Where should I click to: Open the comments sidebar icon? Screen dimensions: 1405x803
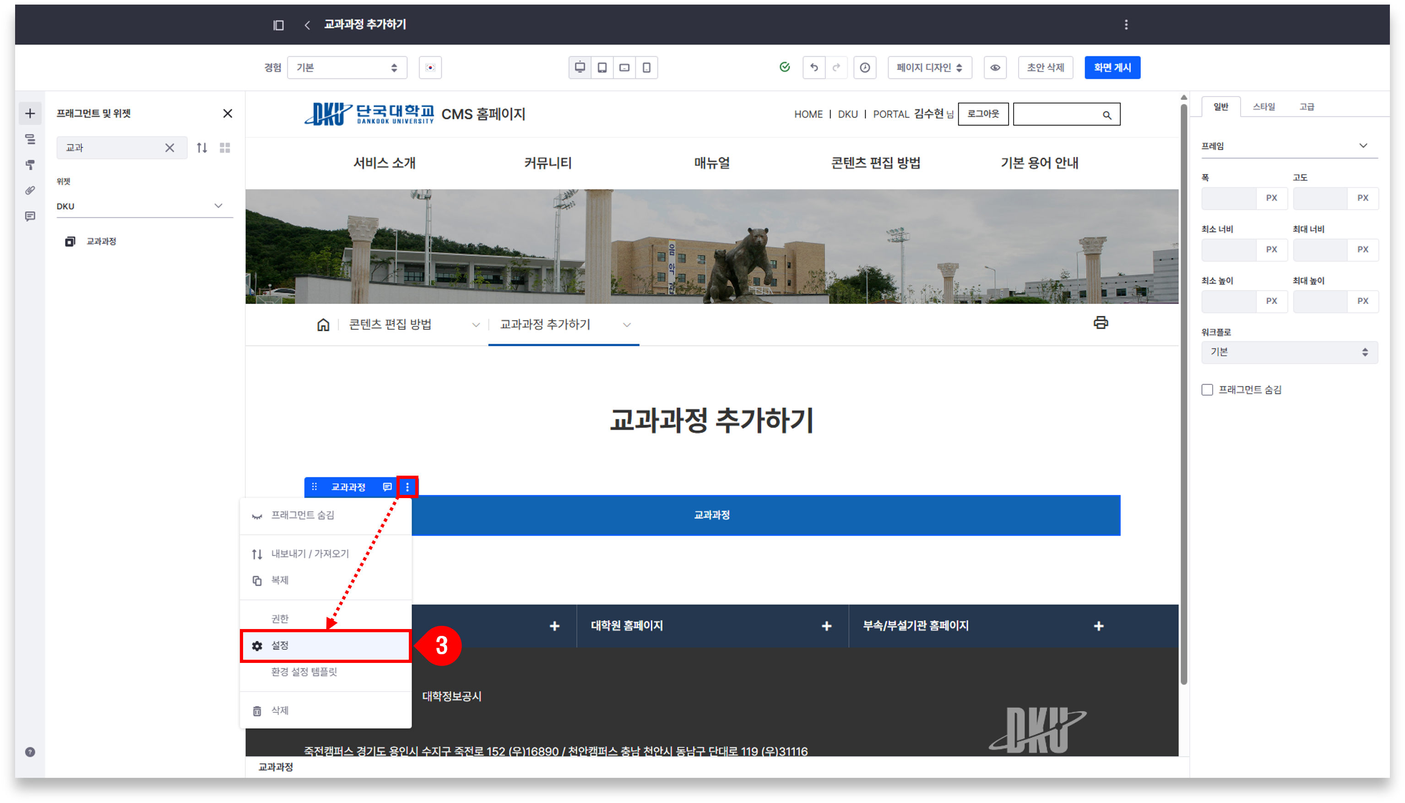[30, 216]
